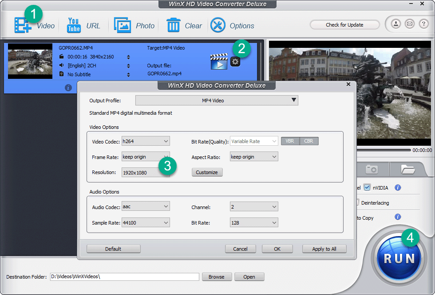Click the speaker icon beside [English] 2CH
435x295 pixels.
(x=62, y=65)
